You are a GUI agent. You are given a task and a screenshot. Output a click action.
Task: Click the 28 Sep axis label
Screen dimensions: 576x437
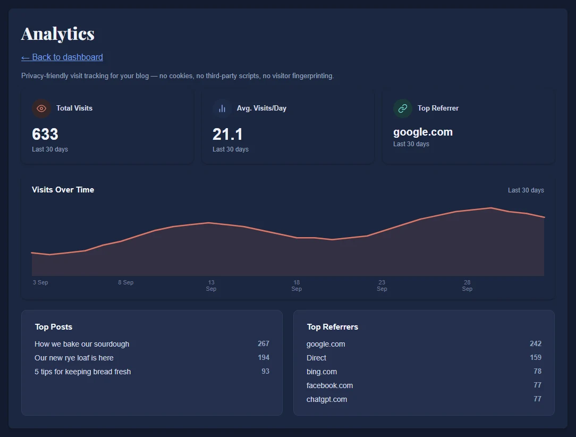[x=467, y=285]
